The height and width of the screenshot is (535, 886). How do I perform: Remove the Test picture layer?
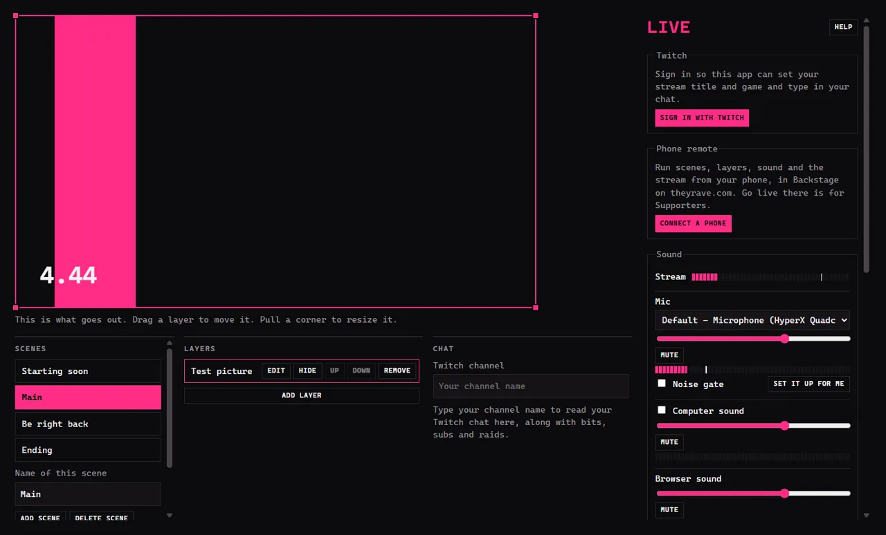pos(397,370)
